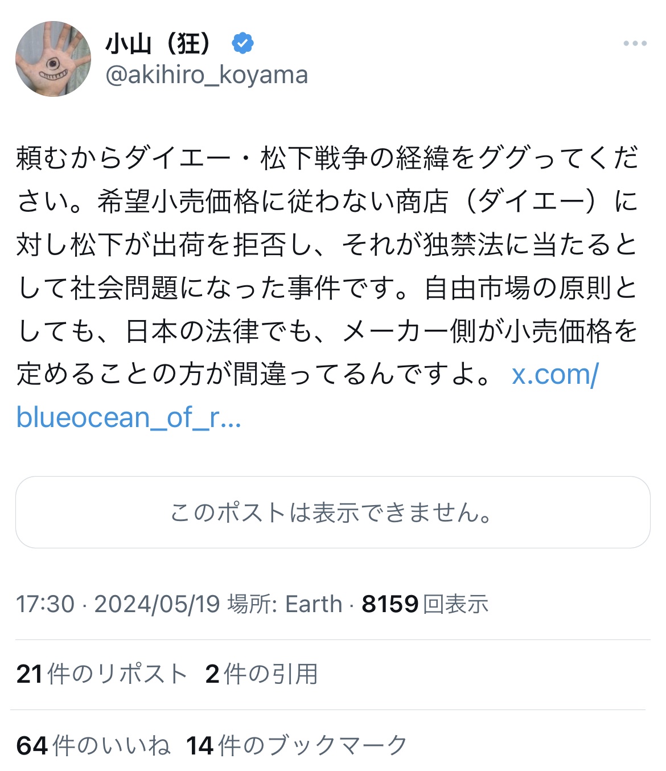This screenshot has height=771, width=666.
Task: Follow the blueocean_of_r… link text
Action: coord(129,417)
